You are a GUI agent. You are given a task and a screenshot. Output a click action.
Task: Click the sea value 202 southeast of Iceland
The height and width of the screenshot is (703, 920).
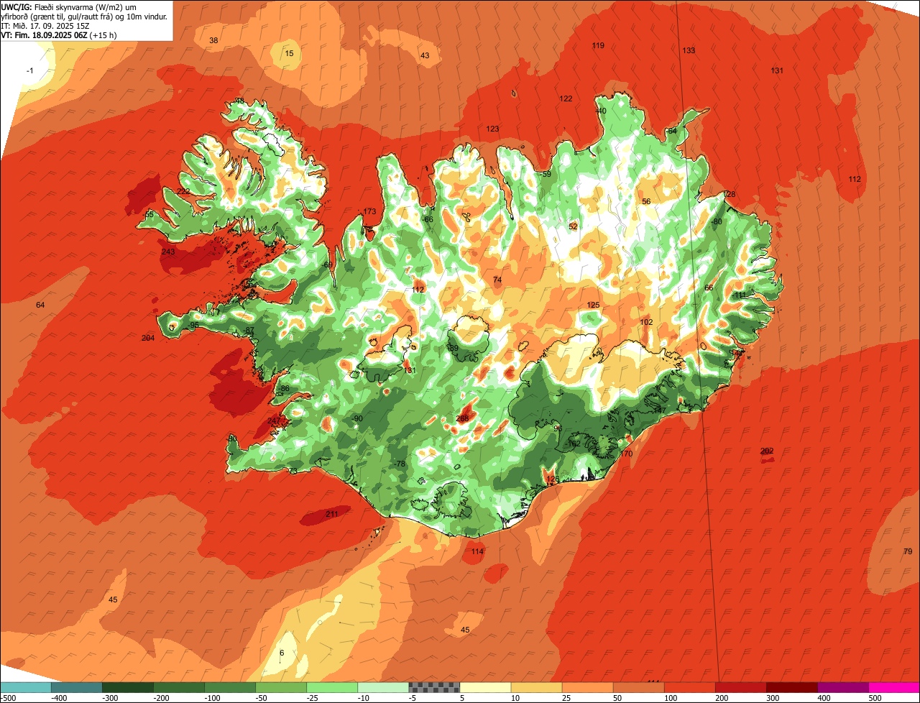click(x=767, y=451)
